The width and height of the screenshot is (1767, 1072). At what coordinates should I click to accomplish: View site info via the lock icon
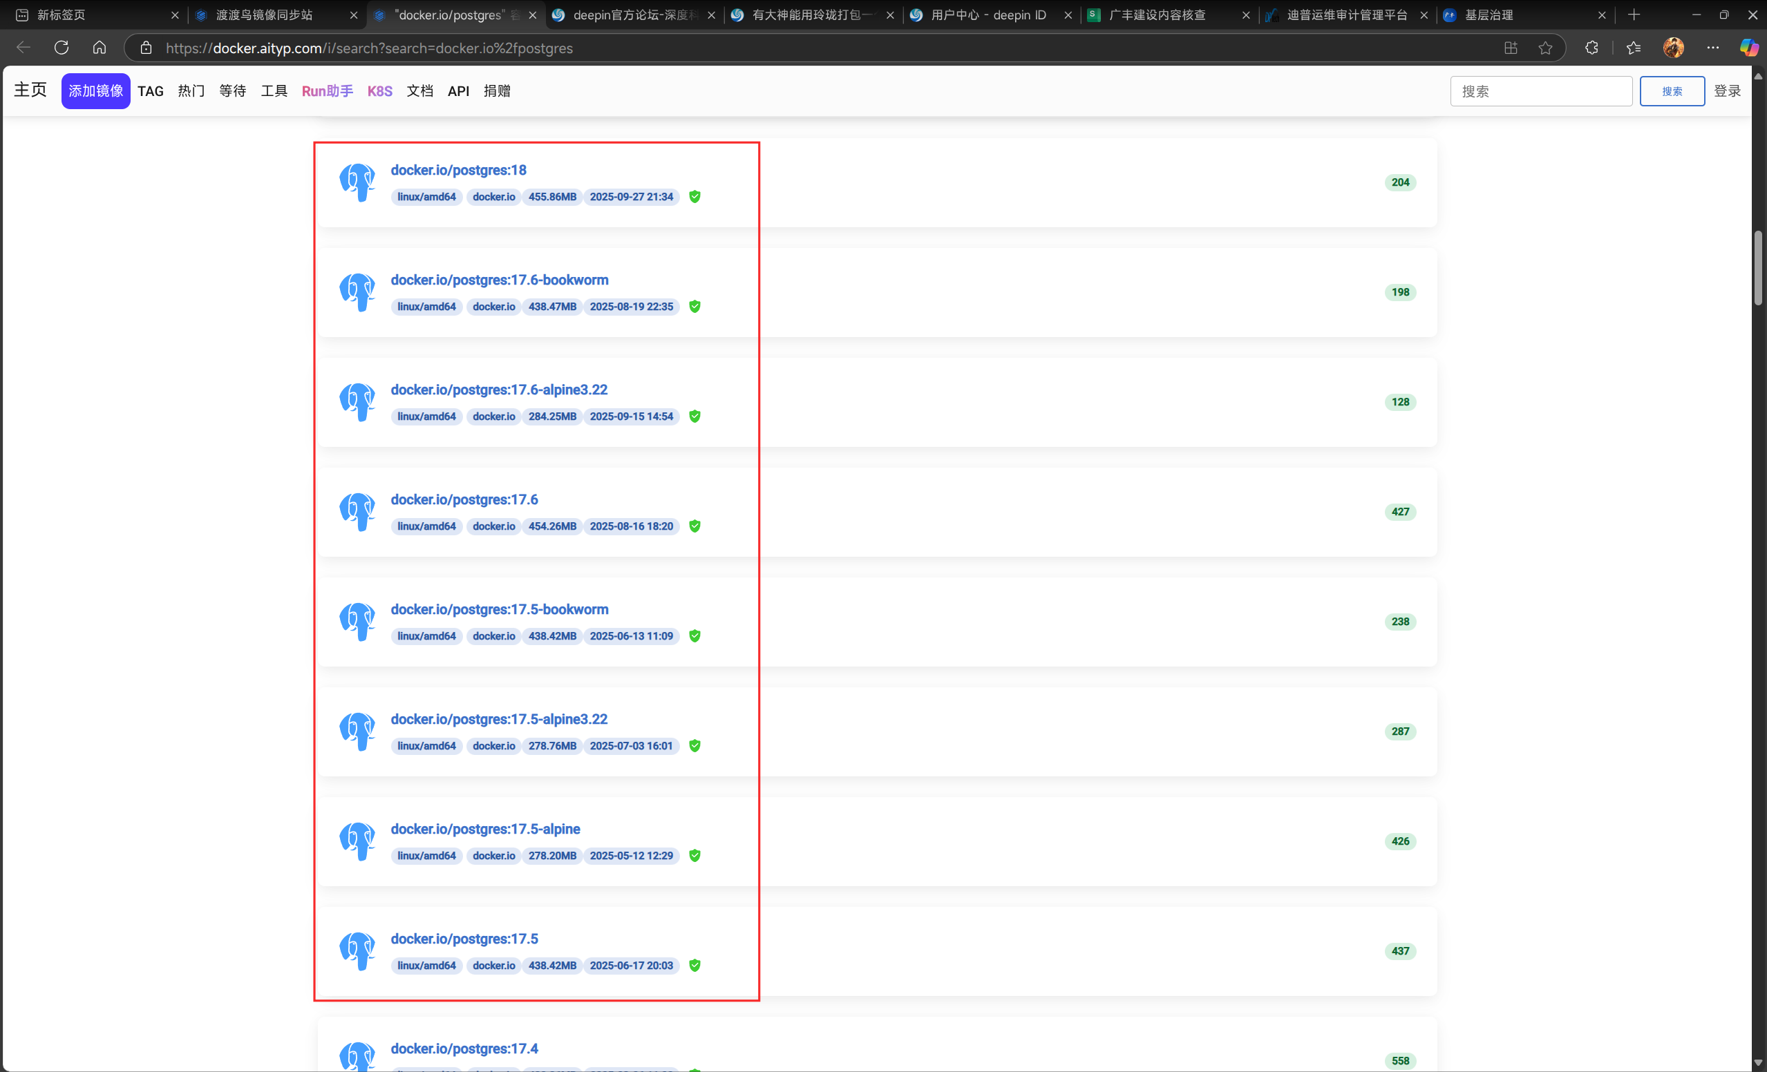[x=147, y=48]
